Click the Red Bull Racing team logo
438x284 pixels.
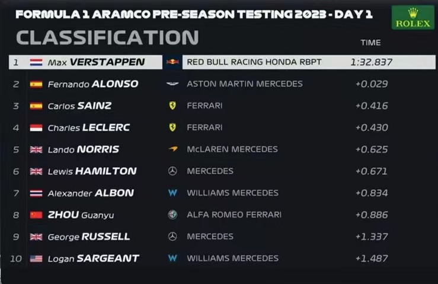tap(172, 62)
